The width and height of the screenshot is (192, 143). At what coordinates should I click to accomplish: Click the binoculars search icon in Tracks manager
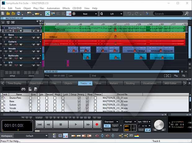click(x=24, y=89)
